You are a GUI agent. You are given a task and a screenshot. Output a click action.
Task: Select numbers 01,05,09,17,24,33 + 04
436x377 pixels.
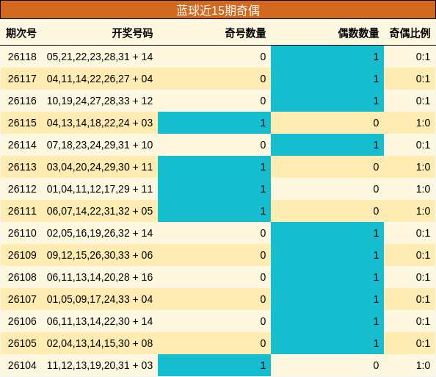click(100, 299)
